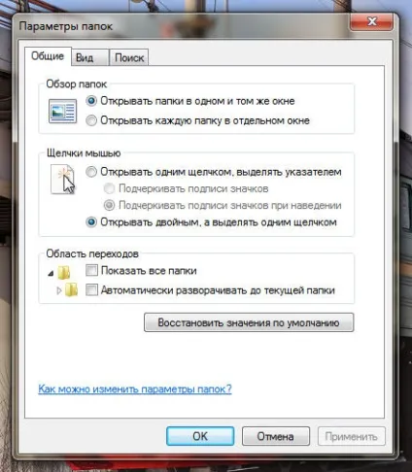Enable Автоматически разворачивать до текущей папки
This screenshot has width=412, height=472.
tap(210, 290)
